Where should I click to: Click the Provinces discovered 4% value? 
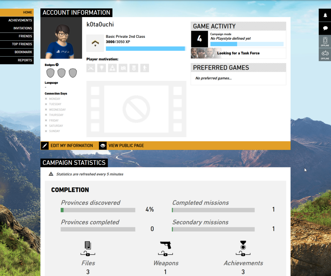click(x=150, y=209)
